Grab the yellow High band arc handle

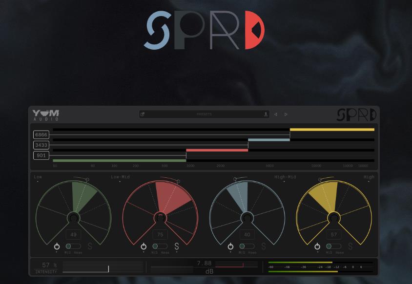(320, 180)
